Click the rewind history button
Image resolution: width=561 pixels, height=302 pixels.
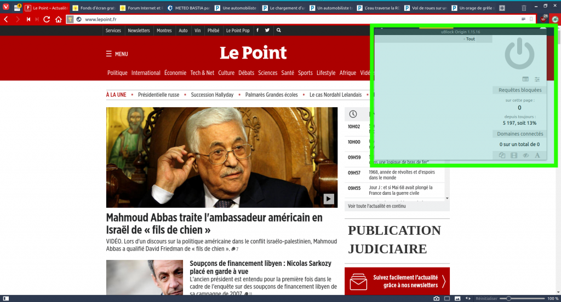pos(28,19)
